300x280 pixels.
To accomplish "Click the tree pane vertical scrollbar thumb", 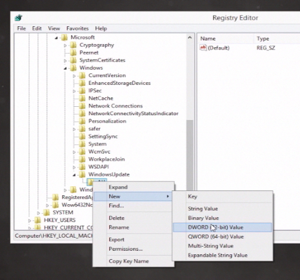I will 190,155.
